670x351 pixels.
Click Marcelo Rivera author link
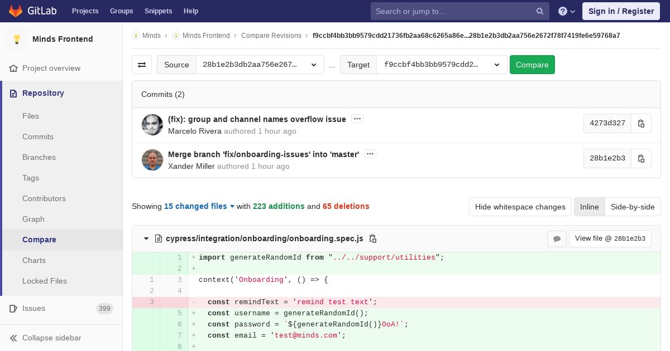195,131
